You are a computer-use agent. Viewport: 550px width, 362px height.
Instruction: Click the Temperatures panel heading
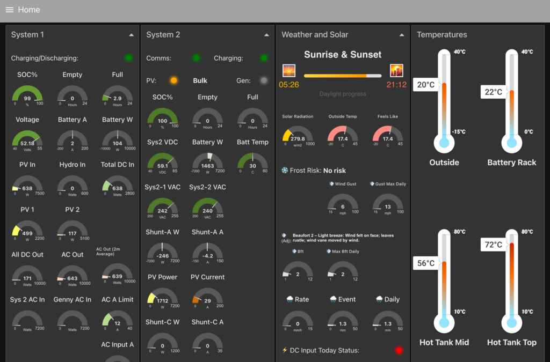click(442, 35)
